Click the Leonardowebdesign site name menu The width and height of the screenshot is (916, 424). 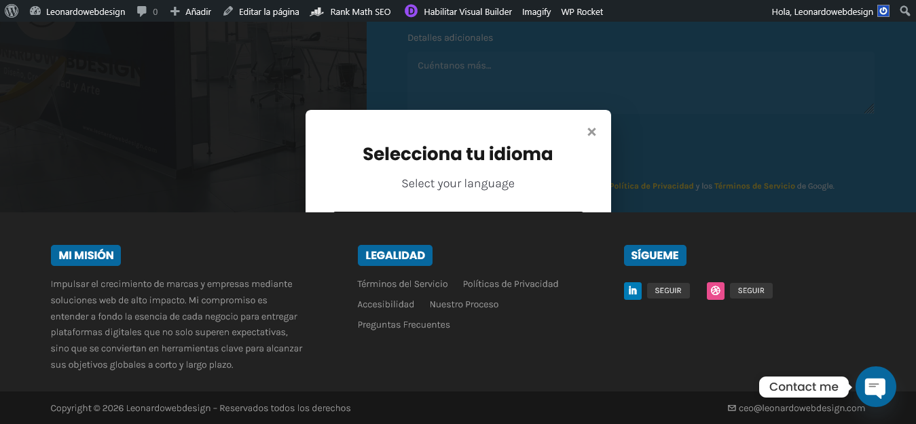(78, 12)
